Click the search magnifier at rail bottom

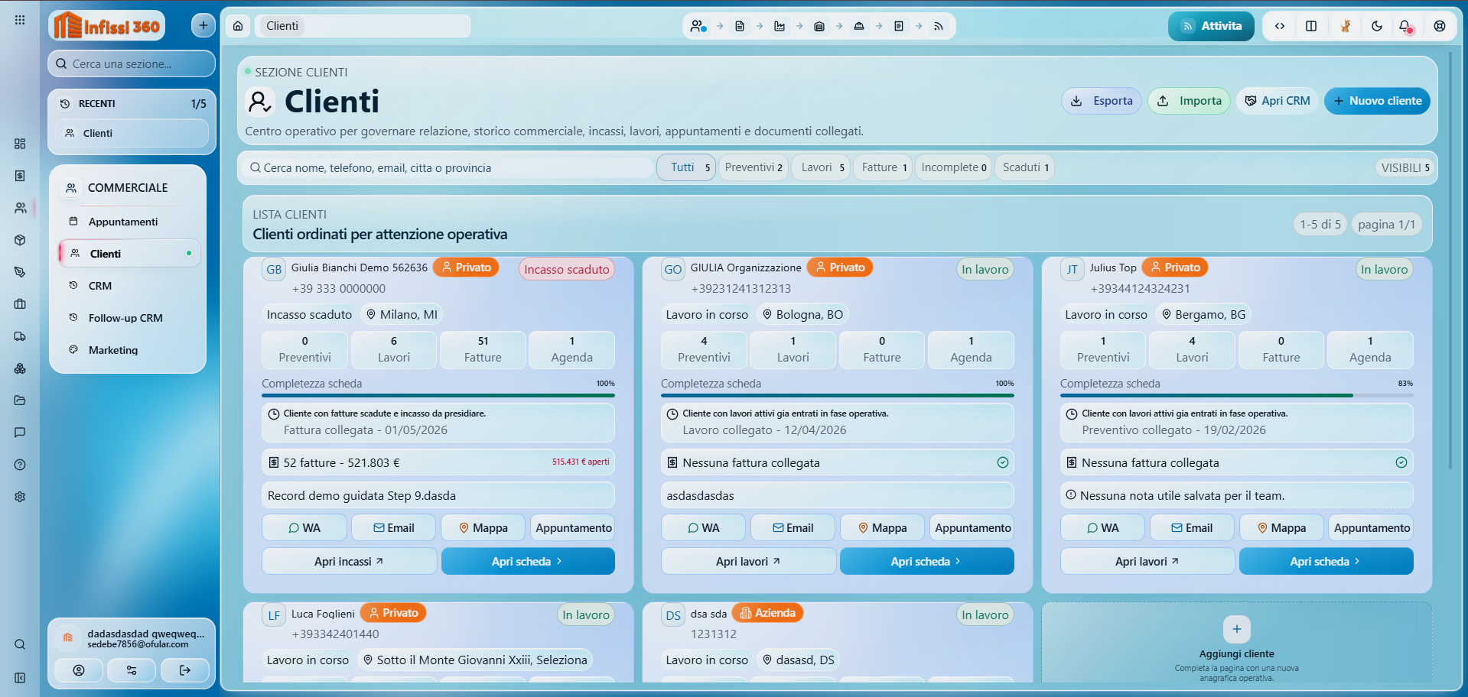coord(20,644)
